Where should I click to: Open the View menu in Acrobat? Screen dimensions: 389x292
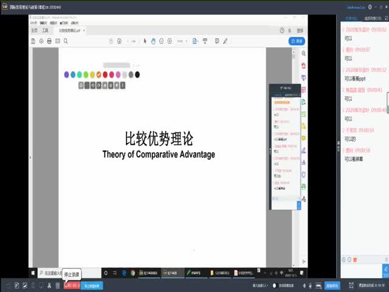pos(53,23)
